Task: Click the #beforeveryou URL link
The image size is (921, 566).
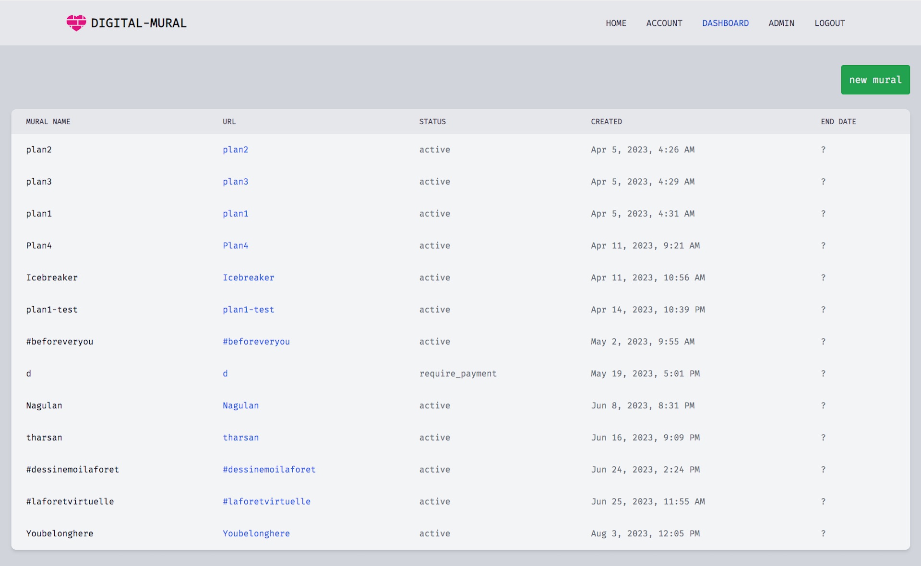Action: pyautogui.click(x=256, y=342)
